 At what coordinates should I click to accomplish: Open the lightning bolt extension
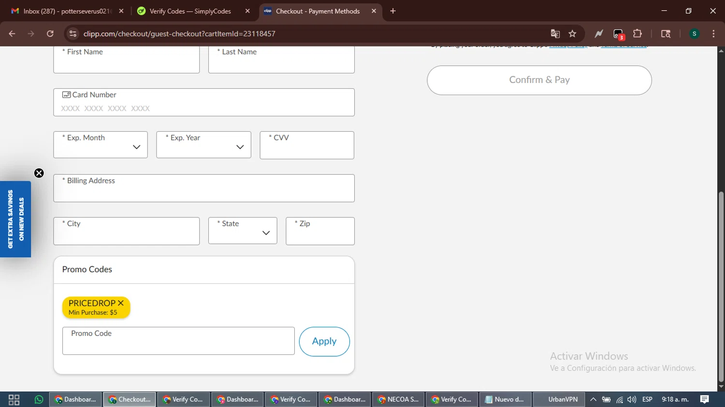[599, 34]
